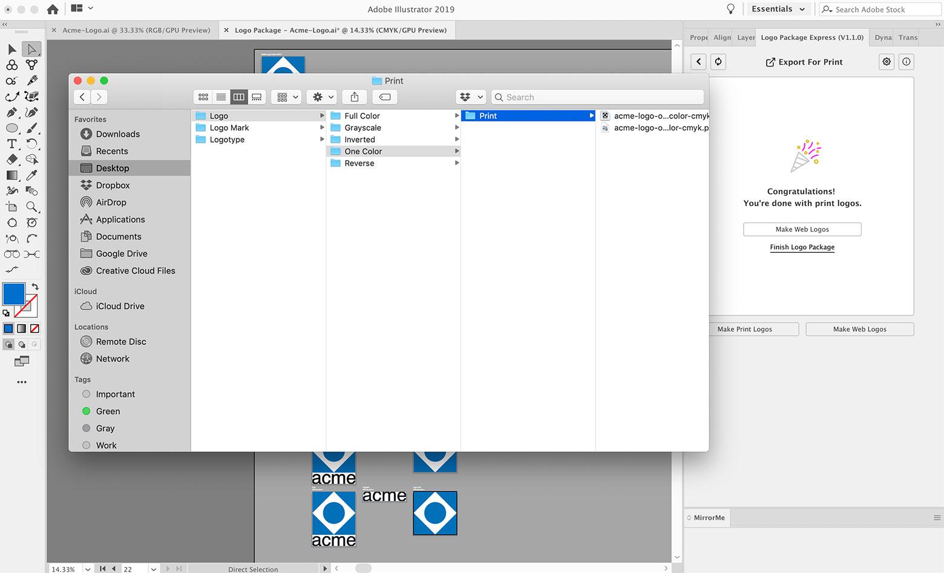Go back in the Logo Package Express panel
944x573 pixels.
[x=699, y=62]
